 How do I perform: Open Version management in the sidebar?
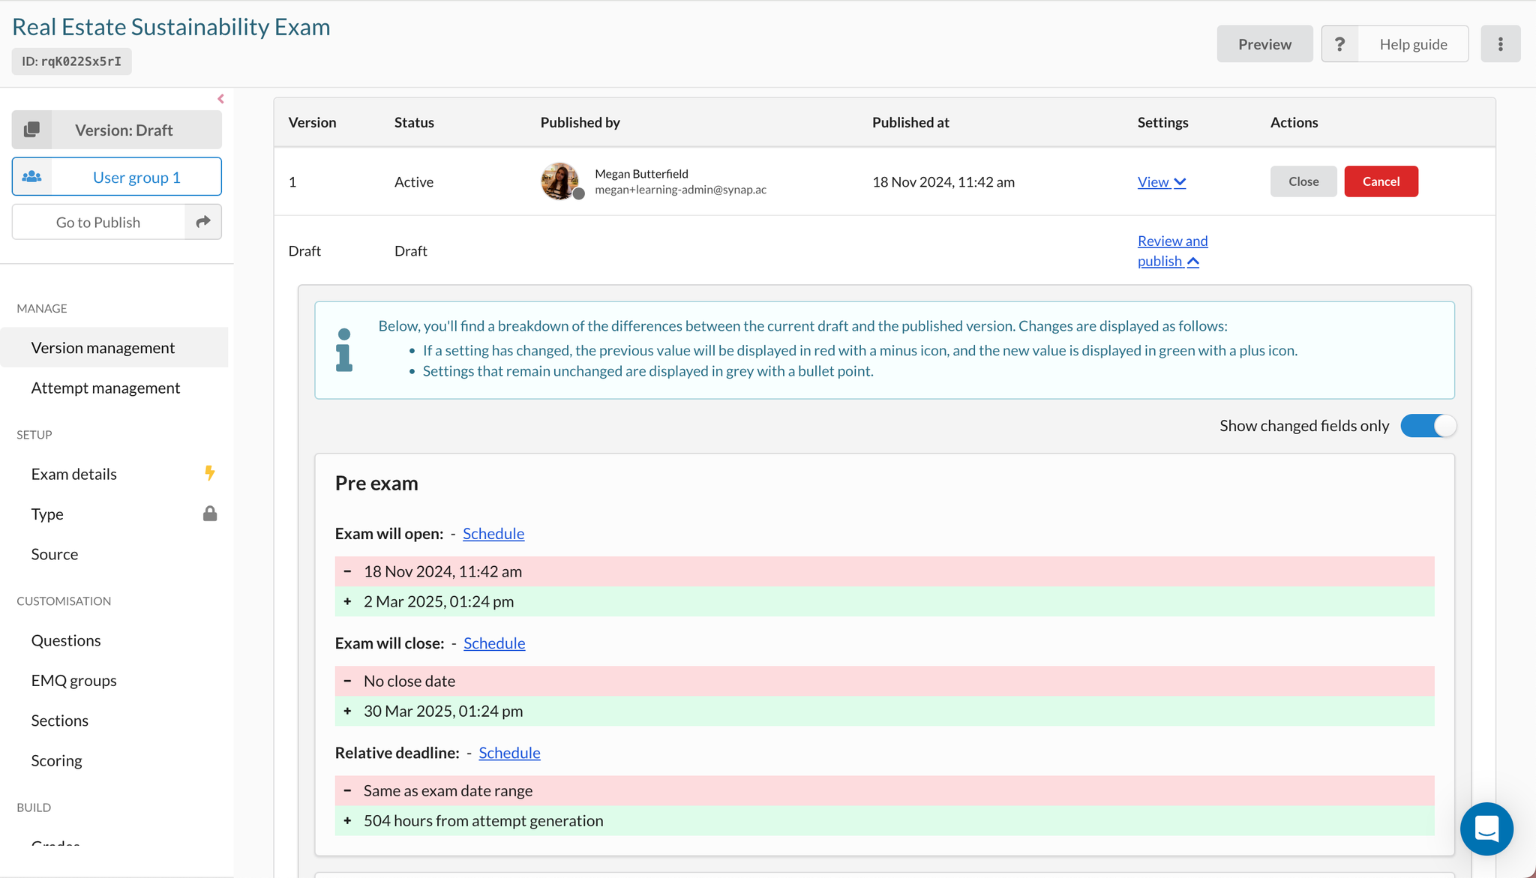tap(103, 347)
